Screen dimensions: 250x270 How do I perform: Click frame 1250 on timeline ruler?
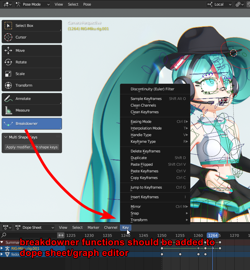tap(161, 235)
